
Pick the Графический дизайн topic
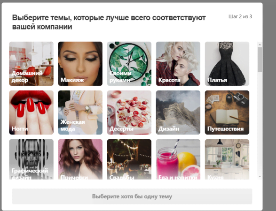pos(32,159)
